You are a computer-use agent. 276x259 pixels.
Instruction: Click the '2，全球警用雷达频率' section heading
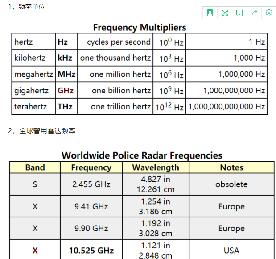click(42, 131)
